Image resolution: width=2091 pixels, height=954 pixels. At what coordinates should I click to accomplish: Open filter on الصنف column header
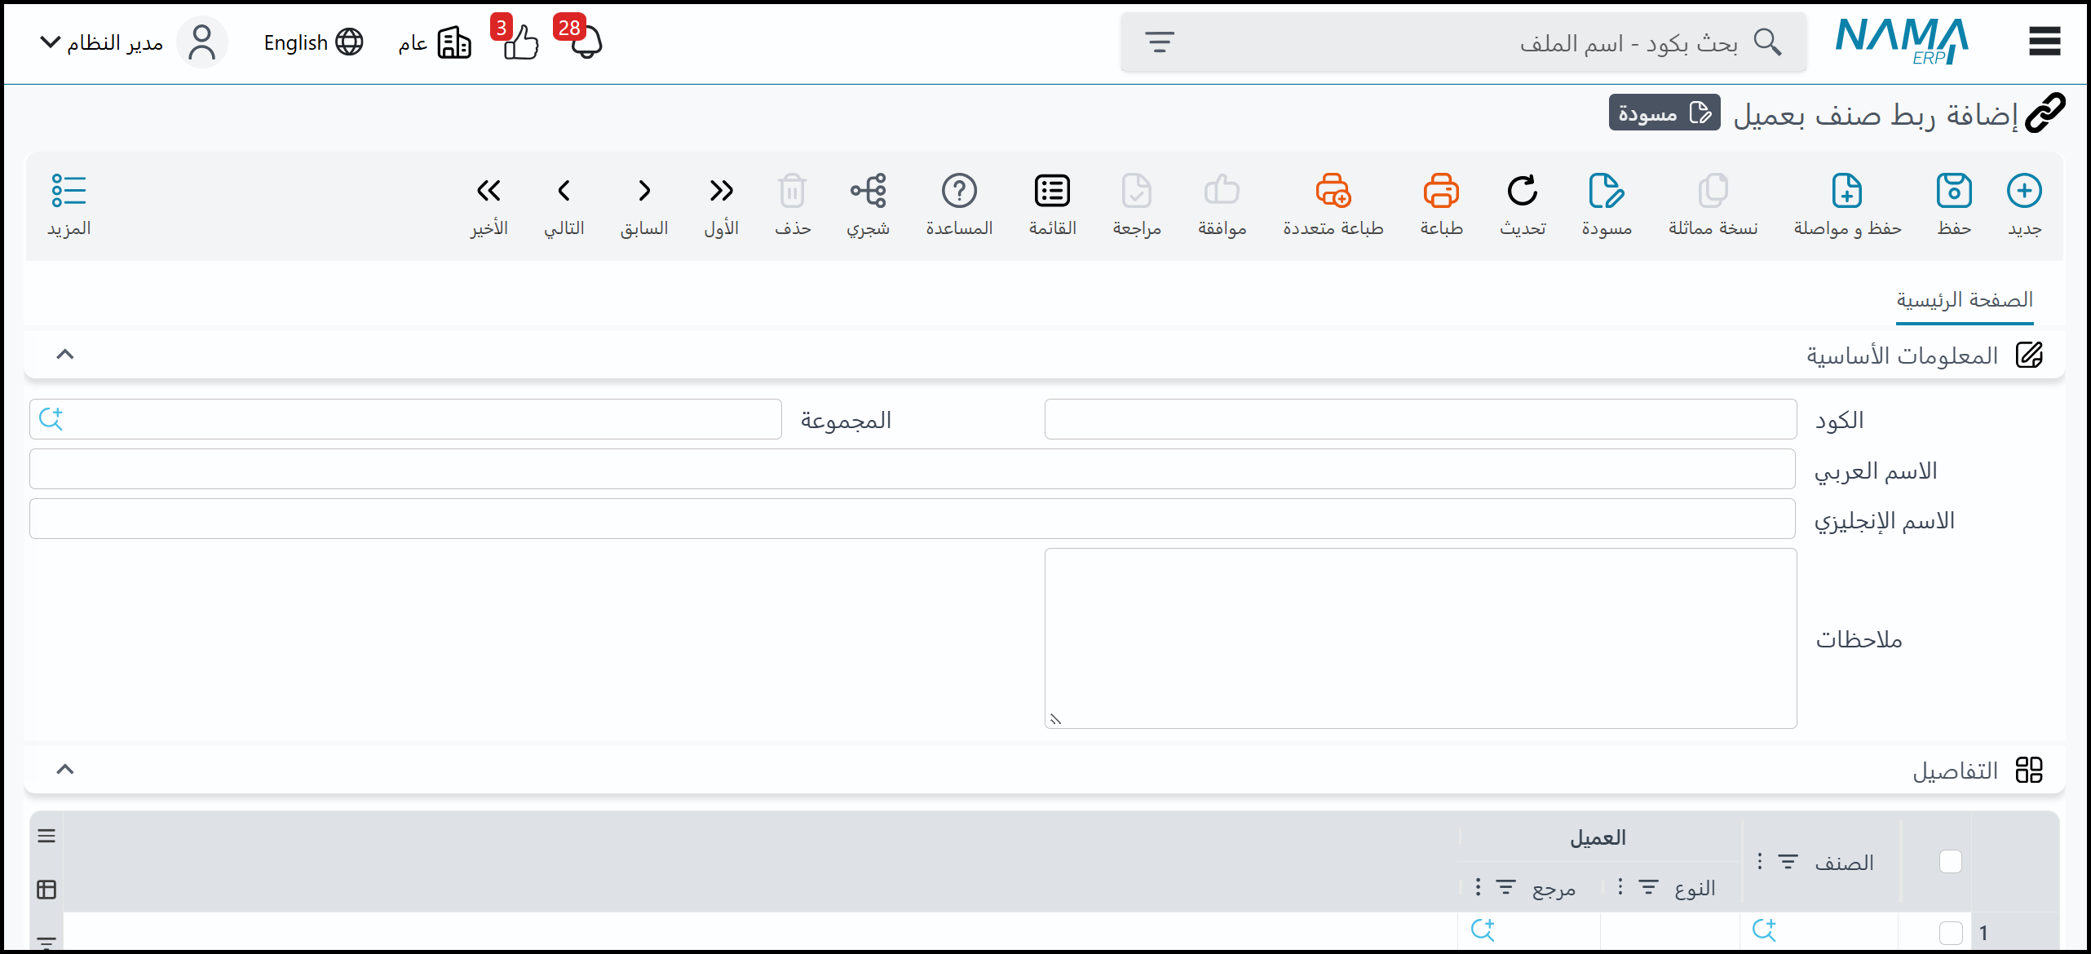(x=1788, y=862)
